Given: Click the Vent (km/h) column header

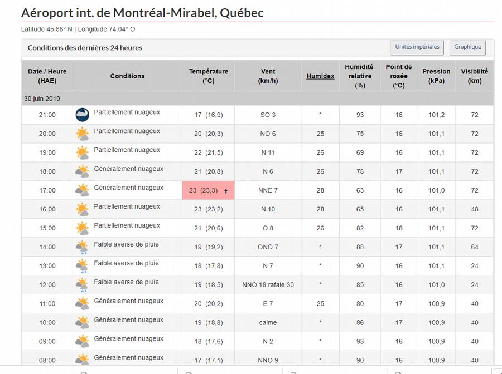Looking at the screenshot, I should click(268, 76).
